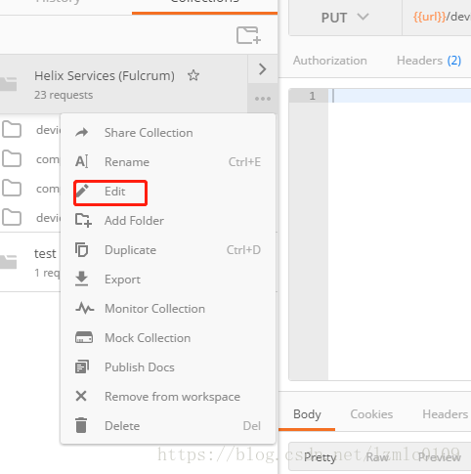Viewport: 471px width, 474px height.
Task: Open the three-dots collection options menu
Action: pyautogui.click(x=263, y=99)
